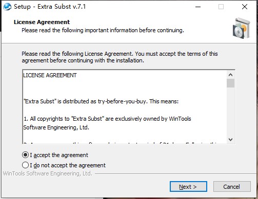This screenshot has width=258, height=199.
Task: Select "I do not accept the agreement" option
Action: (25, 165)
